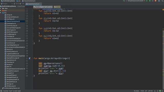Run the configuration with green play button
Image resolution: width=164 pixels, height=92 pixels.
tap(147, 1)
